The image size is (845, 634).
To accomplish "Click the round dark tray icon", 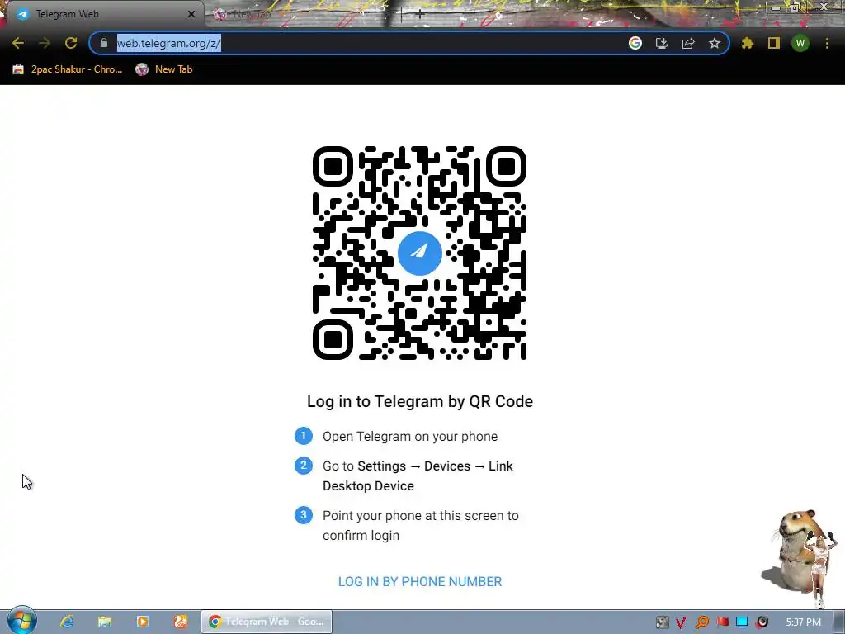I will point(762,622).
